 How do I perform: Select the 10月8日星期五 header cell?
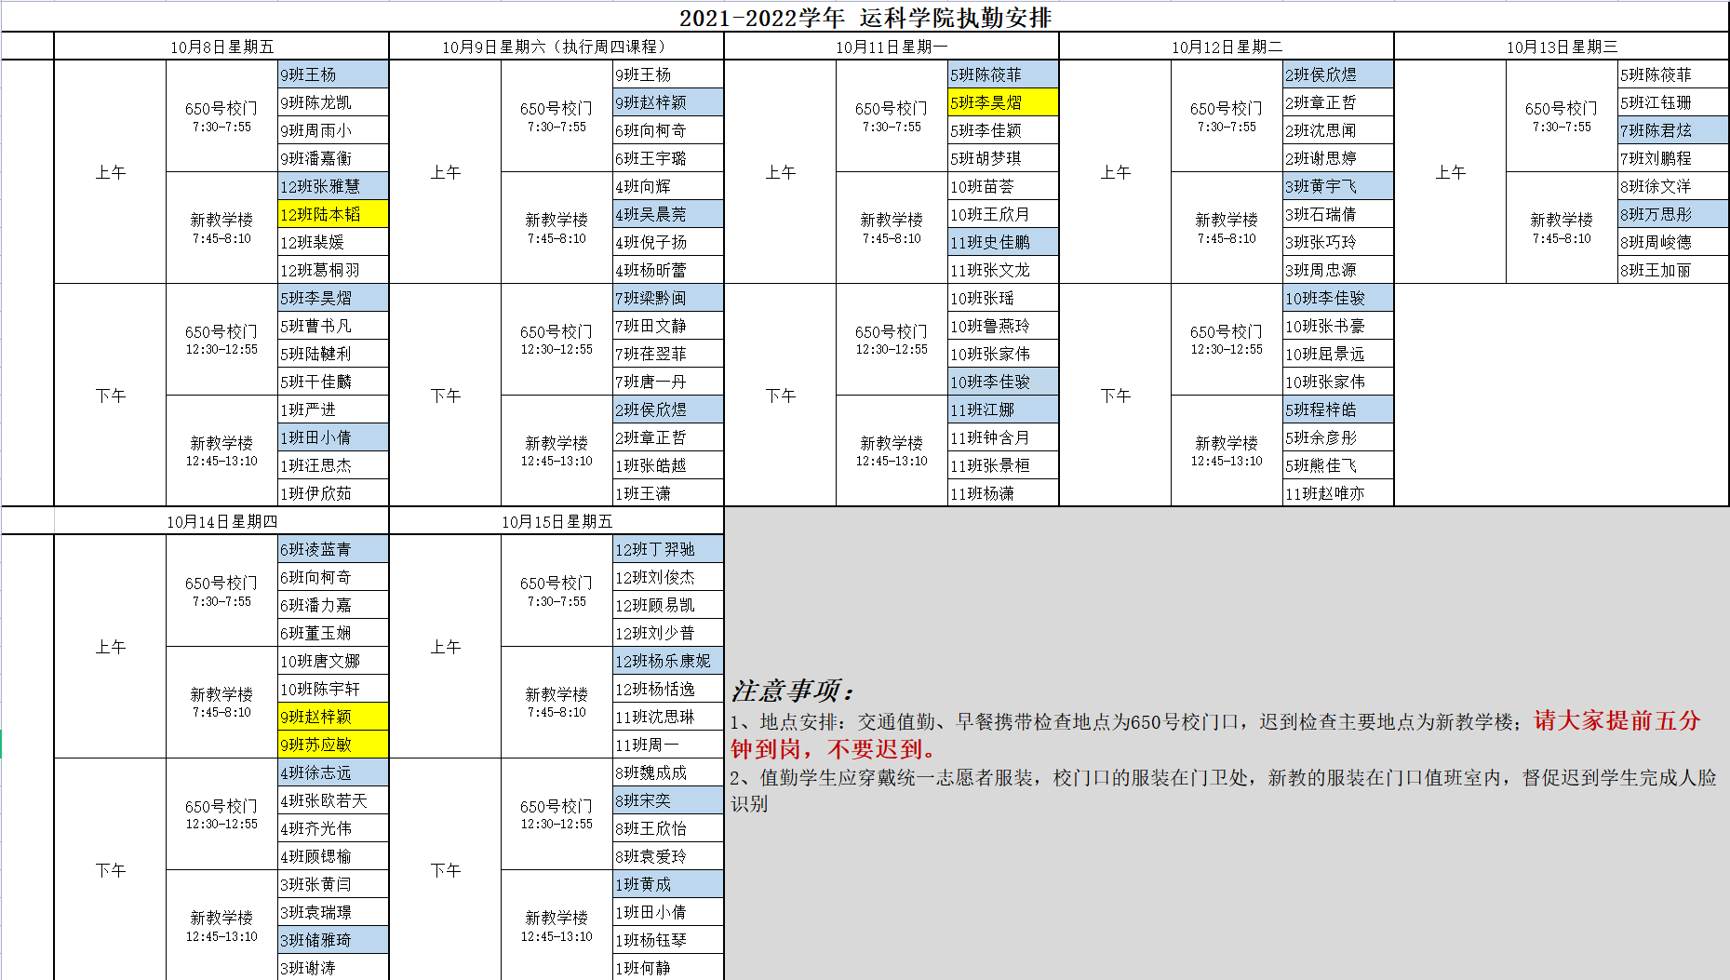click(x=221, y=47)
